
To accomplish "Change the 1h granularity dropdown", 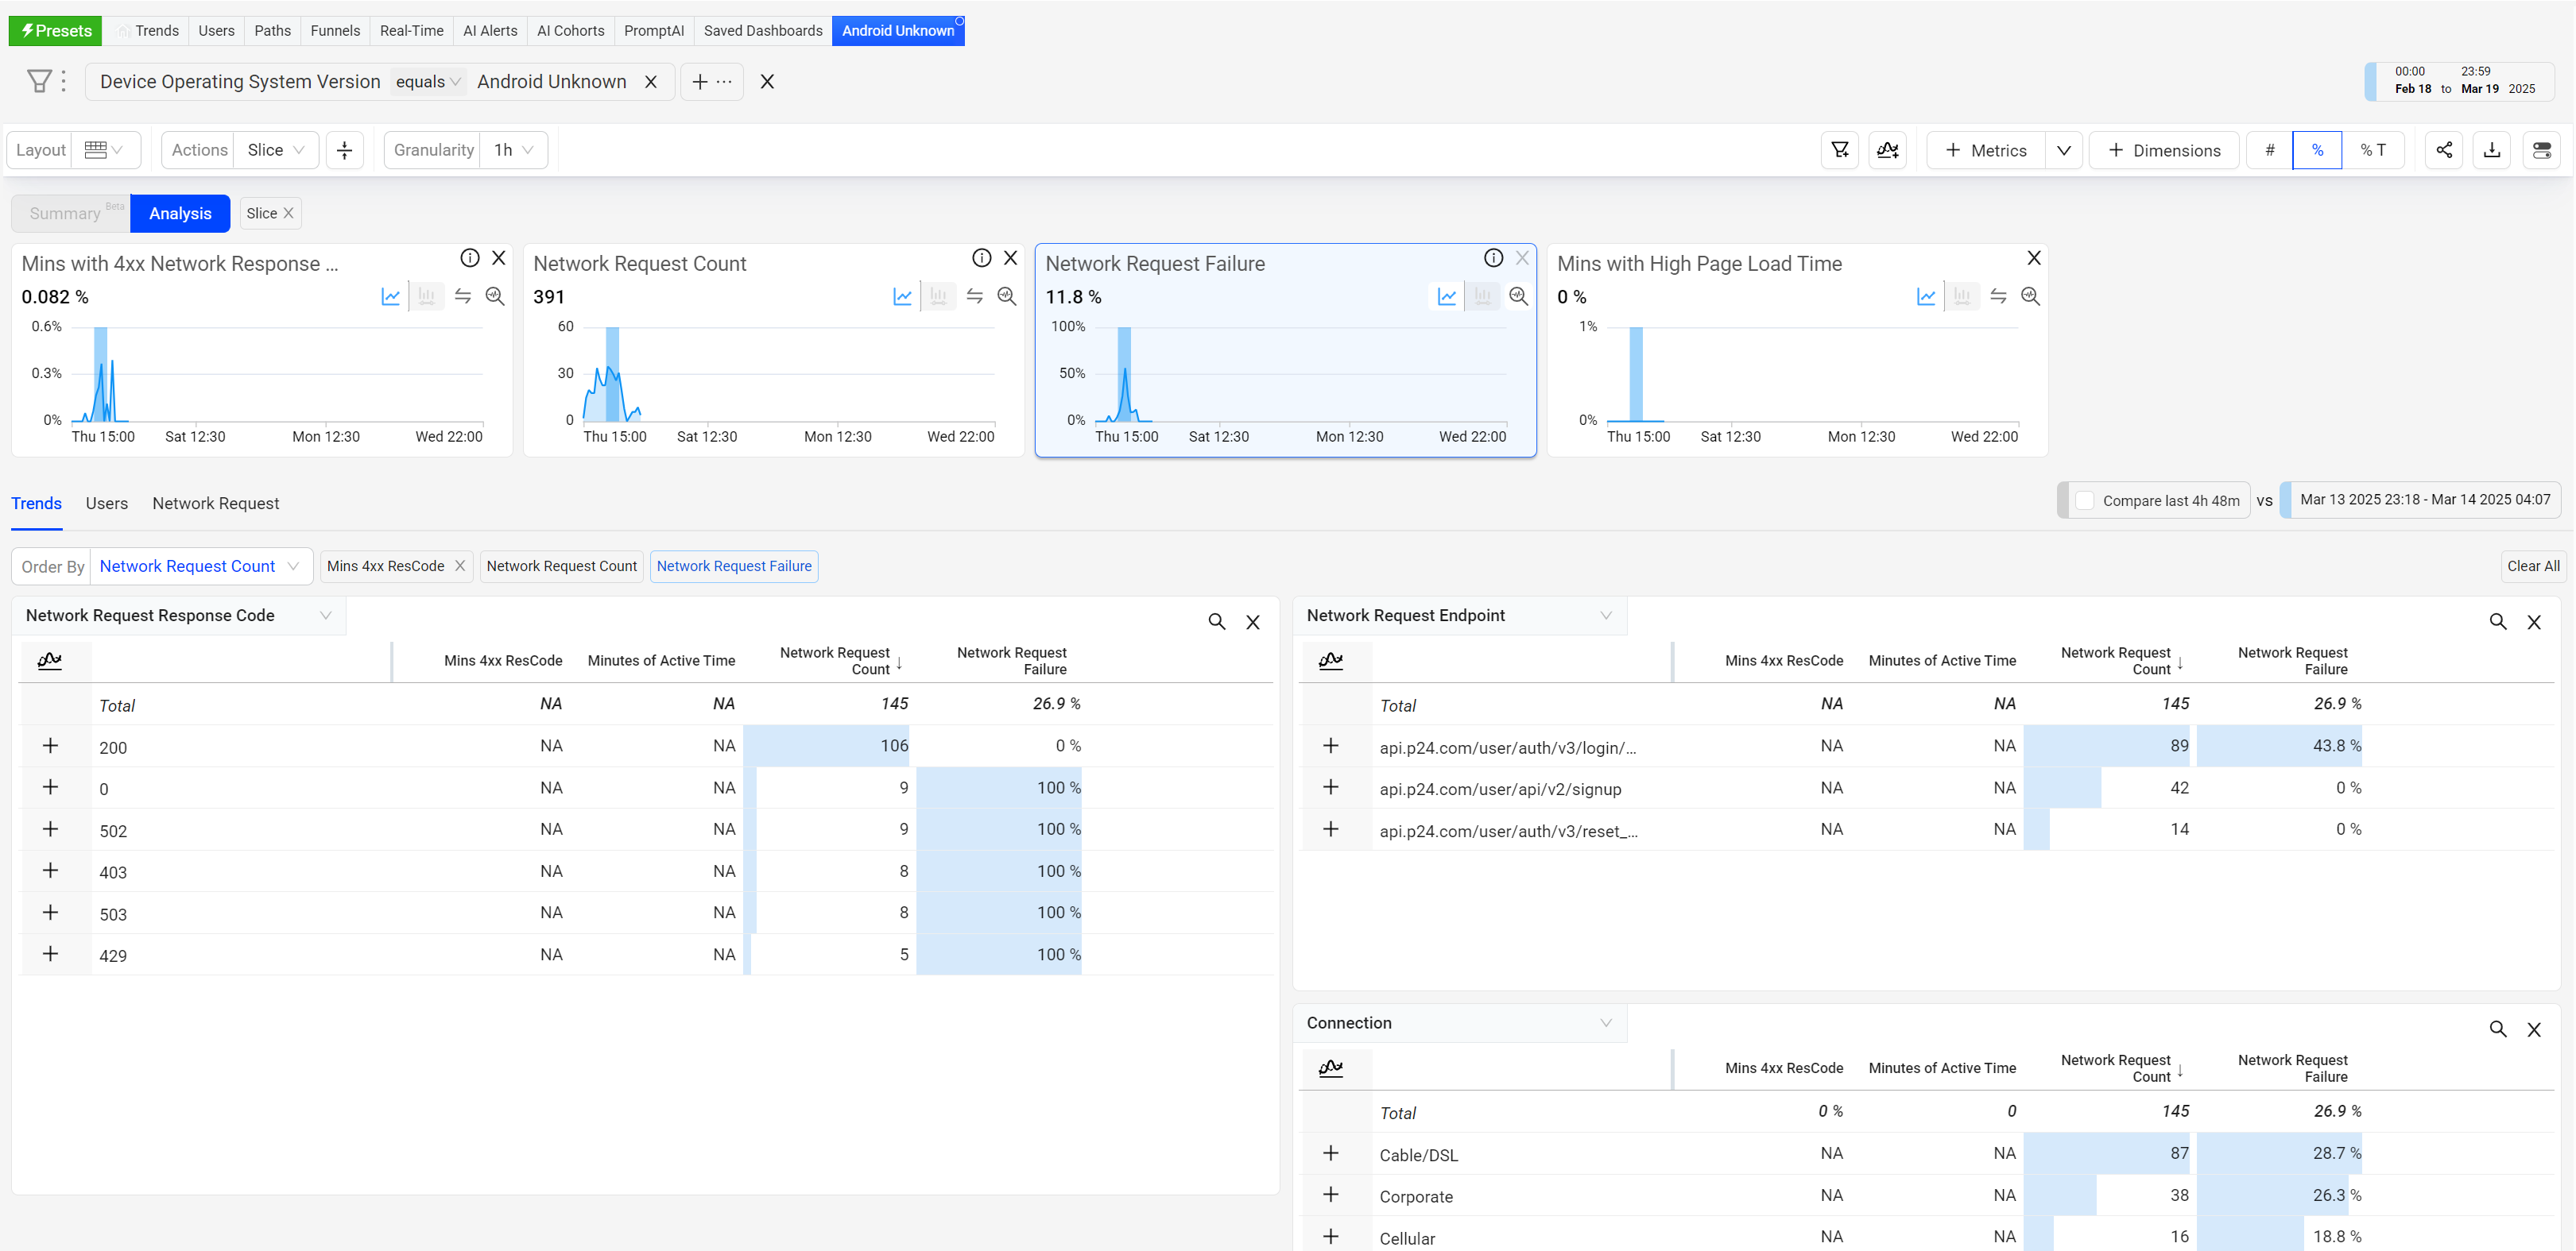I will click(x=514, y=150).
